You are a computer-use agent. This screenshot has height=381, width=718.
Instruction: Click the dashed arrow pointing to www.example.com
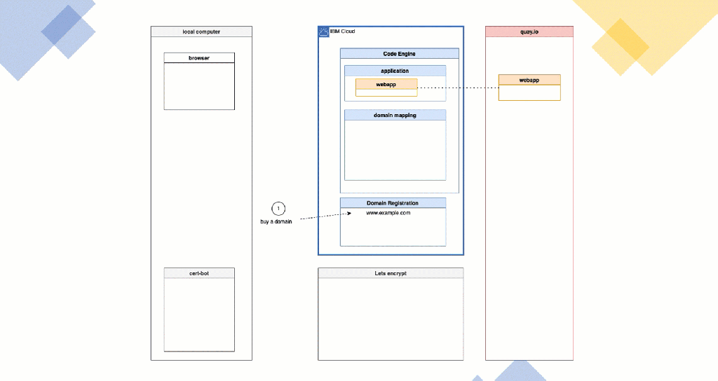click(321, 217)
